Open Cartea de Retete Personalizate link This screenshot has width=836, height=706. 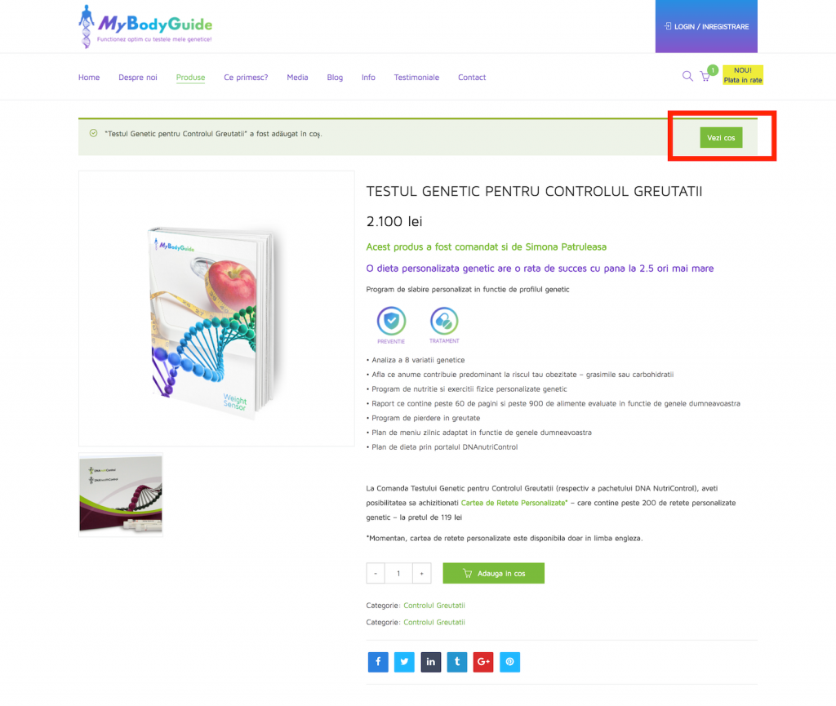pyautogui.click(x=513, y=503)
